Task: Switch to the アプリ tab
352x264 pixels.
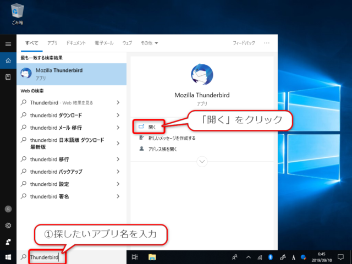Action: [52, 43]
